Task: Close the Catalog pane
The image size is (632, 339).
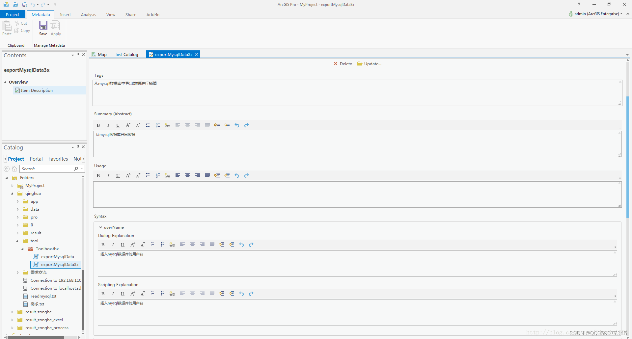Action: pos(83,147)
